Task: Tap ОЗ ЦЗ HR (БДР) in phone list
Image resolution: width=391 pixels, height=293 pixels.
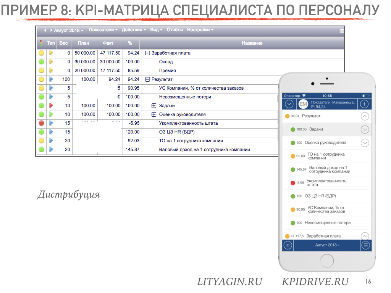Action: (327, 196)
